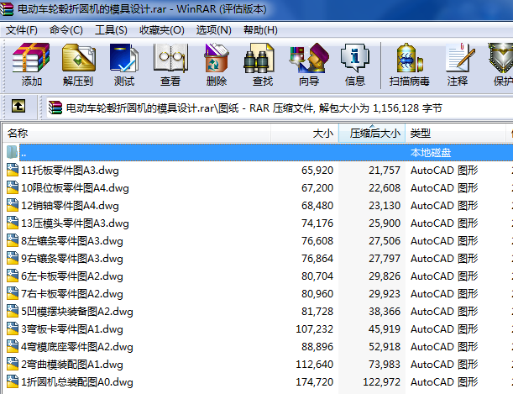
Task: Click size value 80,960
Action: click(x=317, y=294)
